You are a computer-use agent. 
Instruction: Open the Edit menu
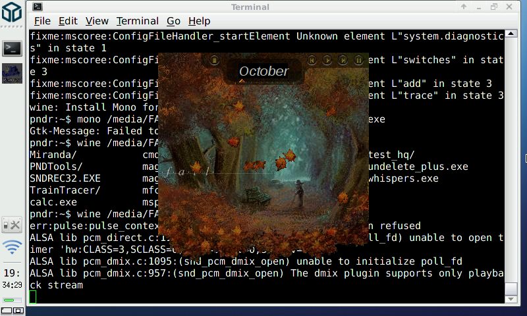67,21
